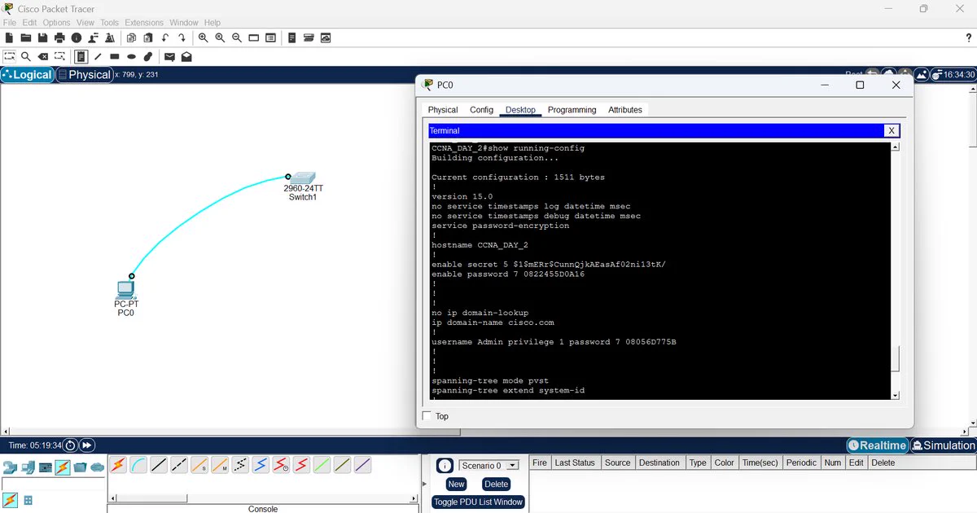The width and height of the screenshot is (977, 513).
Task: Click the Paste icon in toolbar
Action: (147, 37)
